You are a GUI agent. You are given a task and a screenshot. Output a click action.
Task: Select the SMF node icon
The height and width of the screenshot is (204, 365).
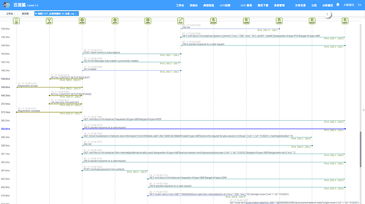tap(148, 21)
